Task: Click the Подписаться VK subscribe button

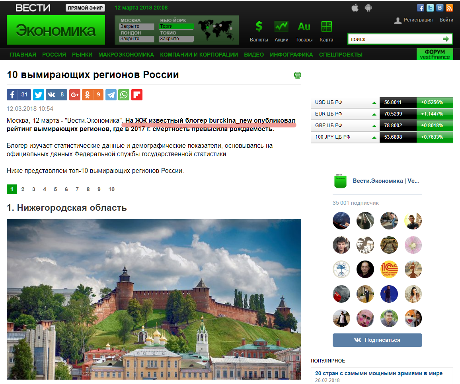Action: pos(377,340)
